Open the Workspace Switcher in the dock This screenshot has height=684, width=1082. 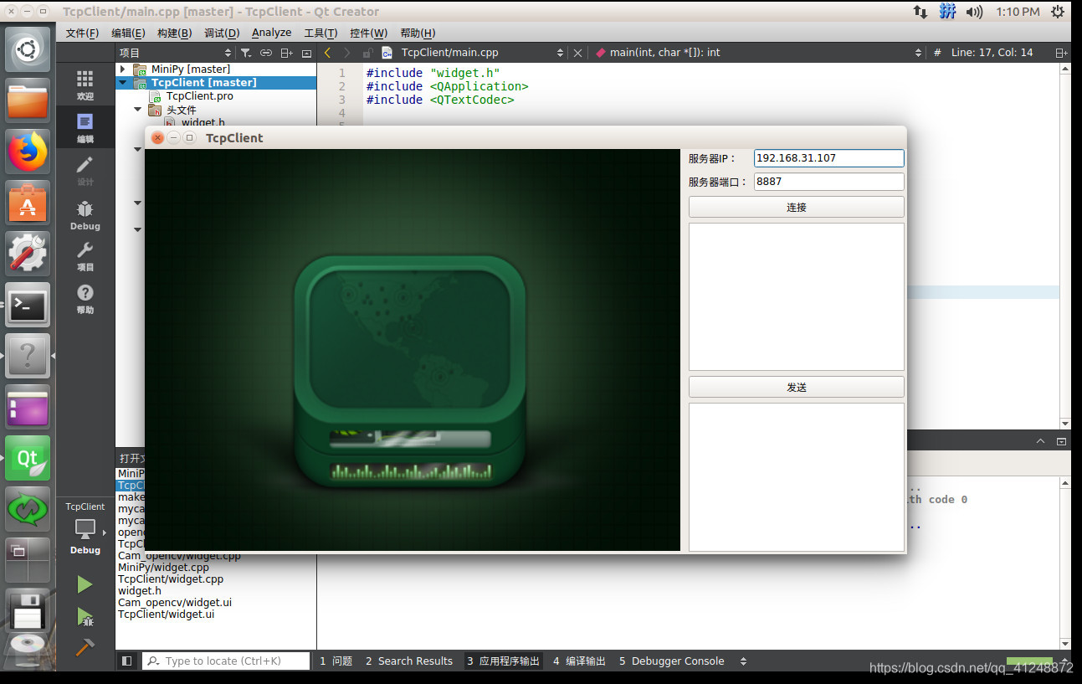tap(28, 560)
